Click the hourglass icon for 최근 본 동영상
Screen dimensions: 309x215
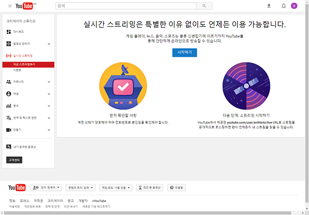(x=140, y=188)
